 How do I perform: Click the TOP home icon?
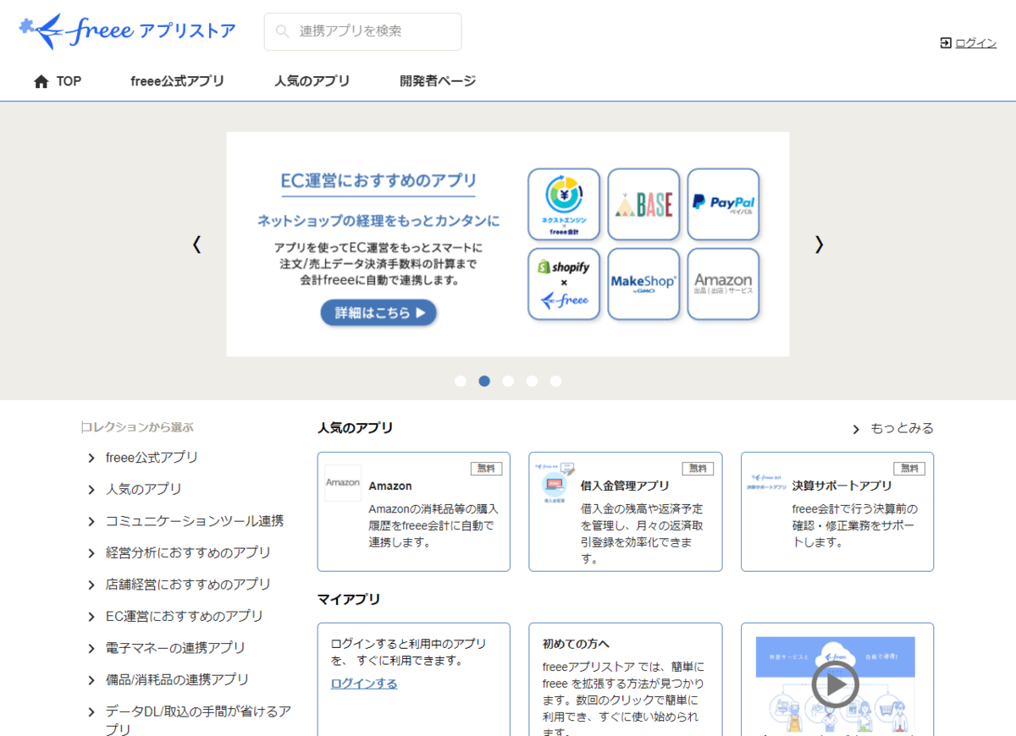(41, 81)
